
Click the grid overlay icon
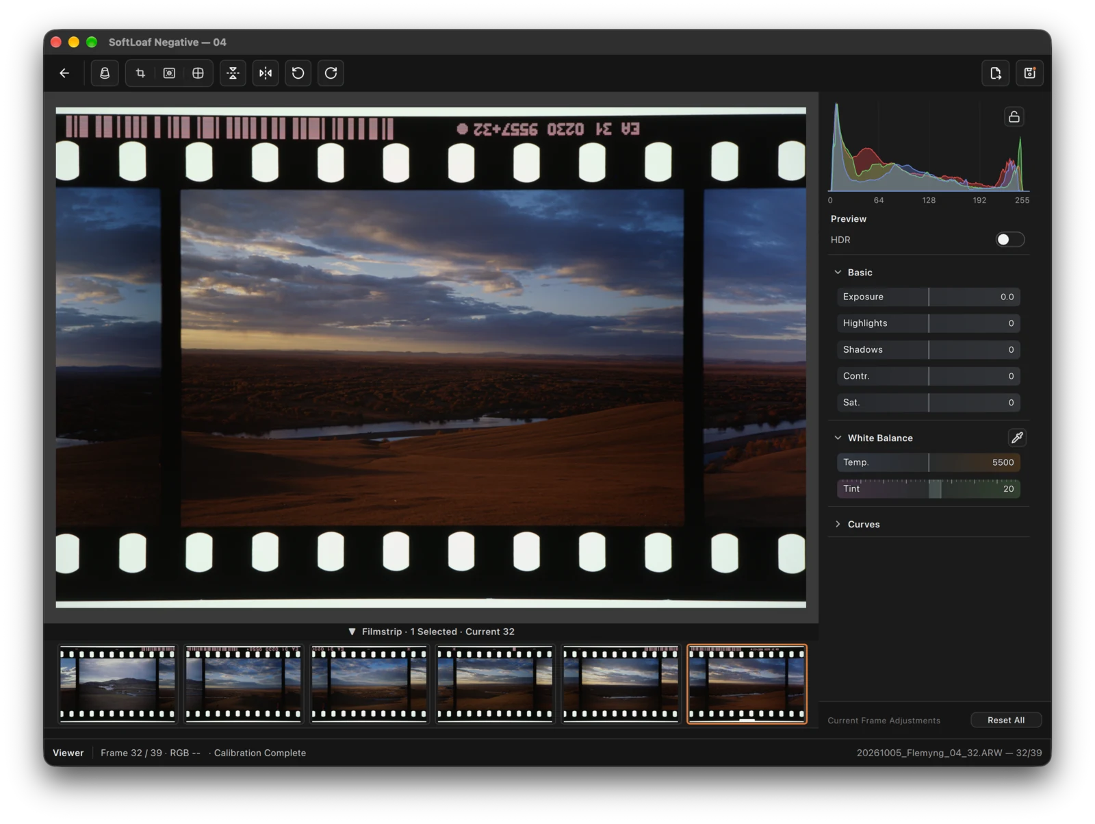198,73
